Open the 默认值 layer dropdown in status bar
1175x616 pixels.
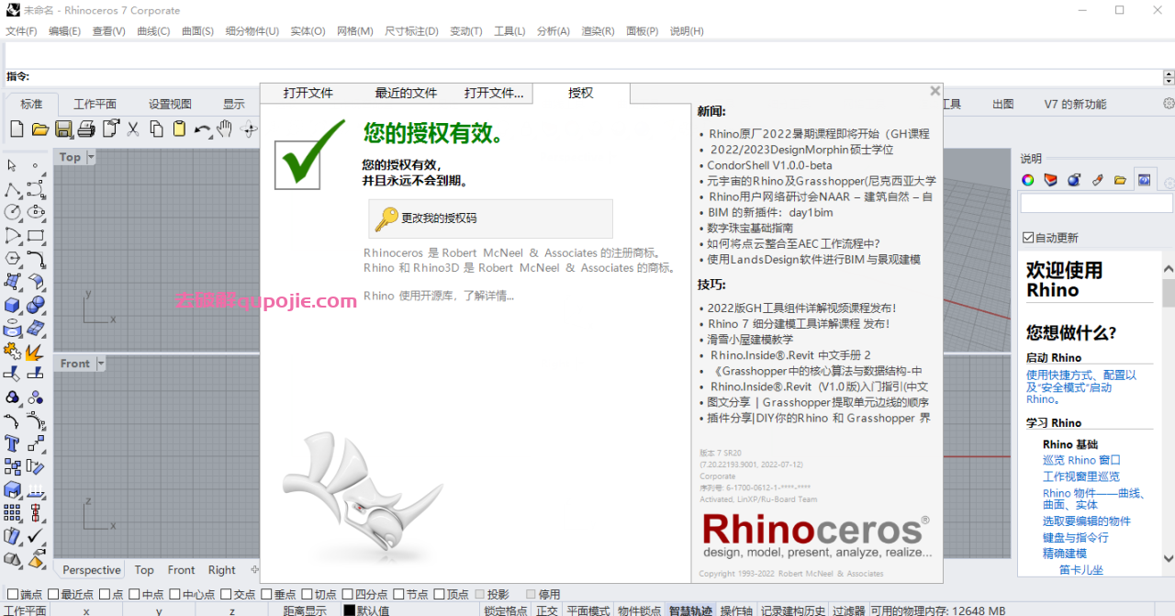(x=410, y=610)
